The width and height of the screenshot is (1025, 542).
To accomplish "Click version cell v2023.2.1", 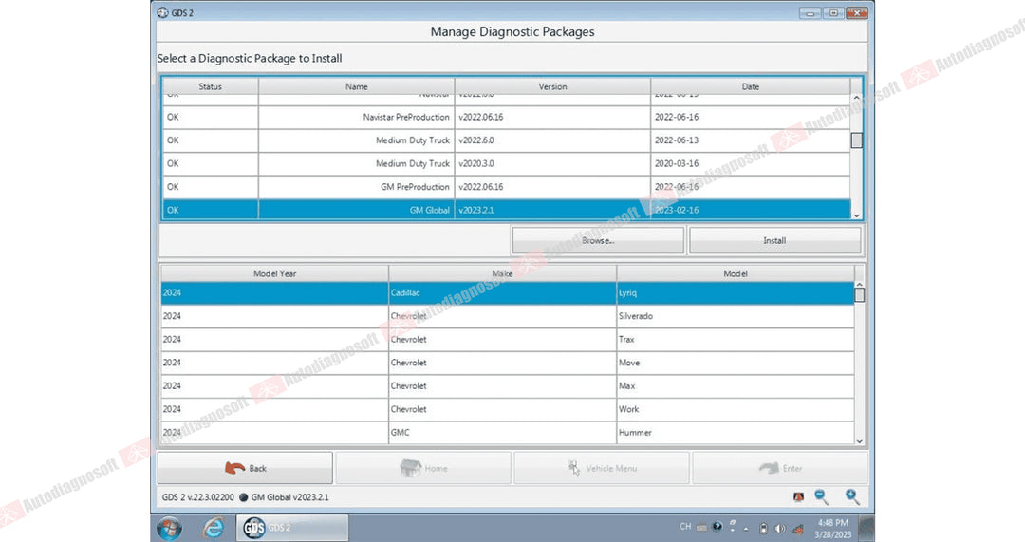I will click(x=552, y=210).
